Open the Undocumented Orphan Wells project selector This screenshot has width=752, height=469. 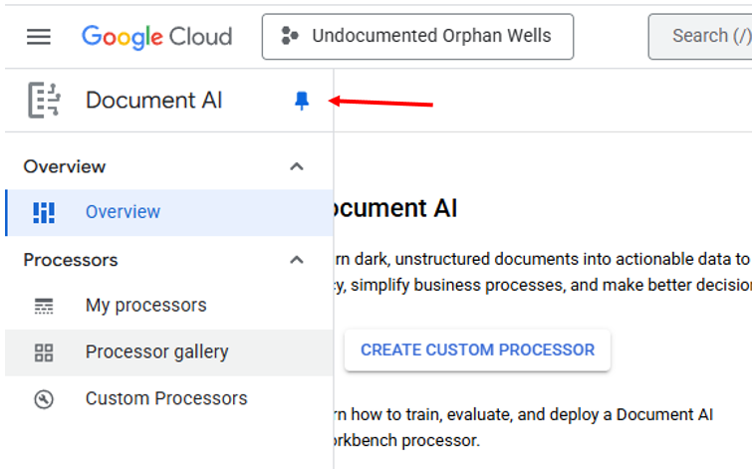tap(417, 37)
